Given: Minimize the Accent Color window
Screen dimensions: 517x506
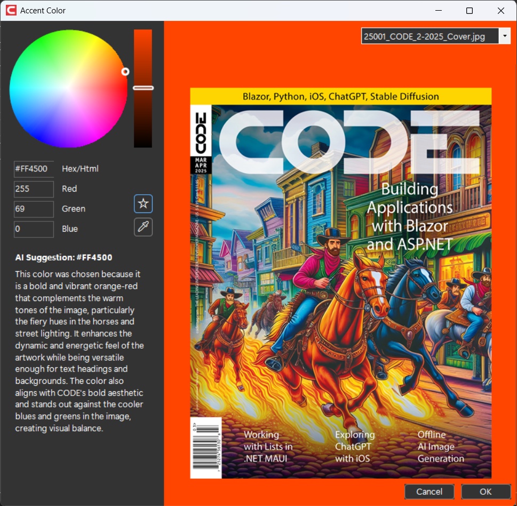Looking at the screenshot, I should [439, 11].
